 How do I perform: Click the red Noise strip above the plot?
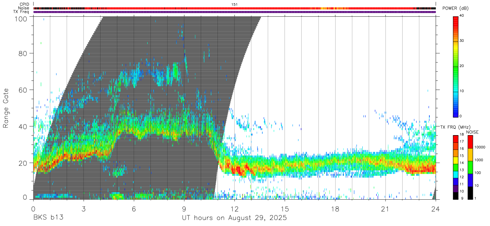click(235, 8)
